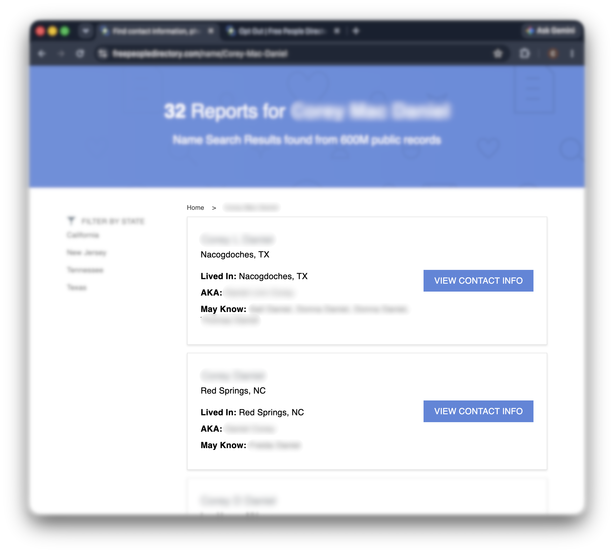The height and width of the screenshot is (553, 614).
Task: Switch to the Opt Out tab
Action: pos(281,31)
